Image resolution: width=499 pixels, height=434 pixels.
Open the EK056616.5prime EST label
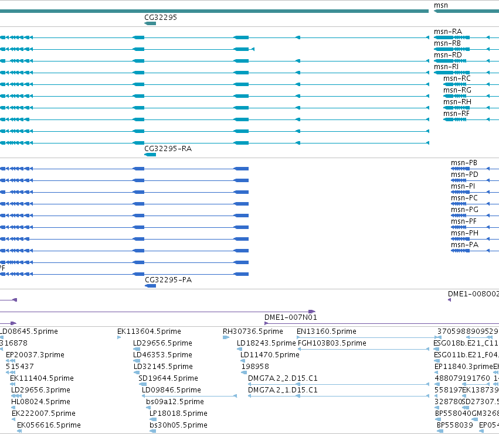(x=49, y=425)
